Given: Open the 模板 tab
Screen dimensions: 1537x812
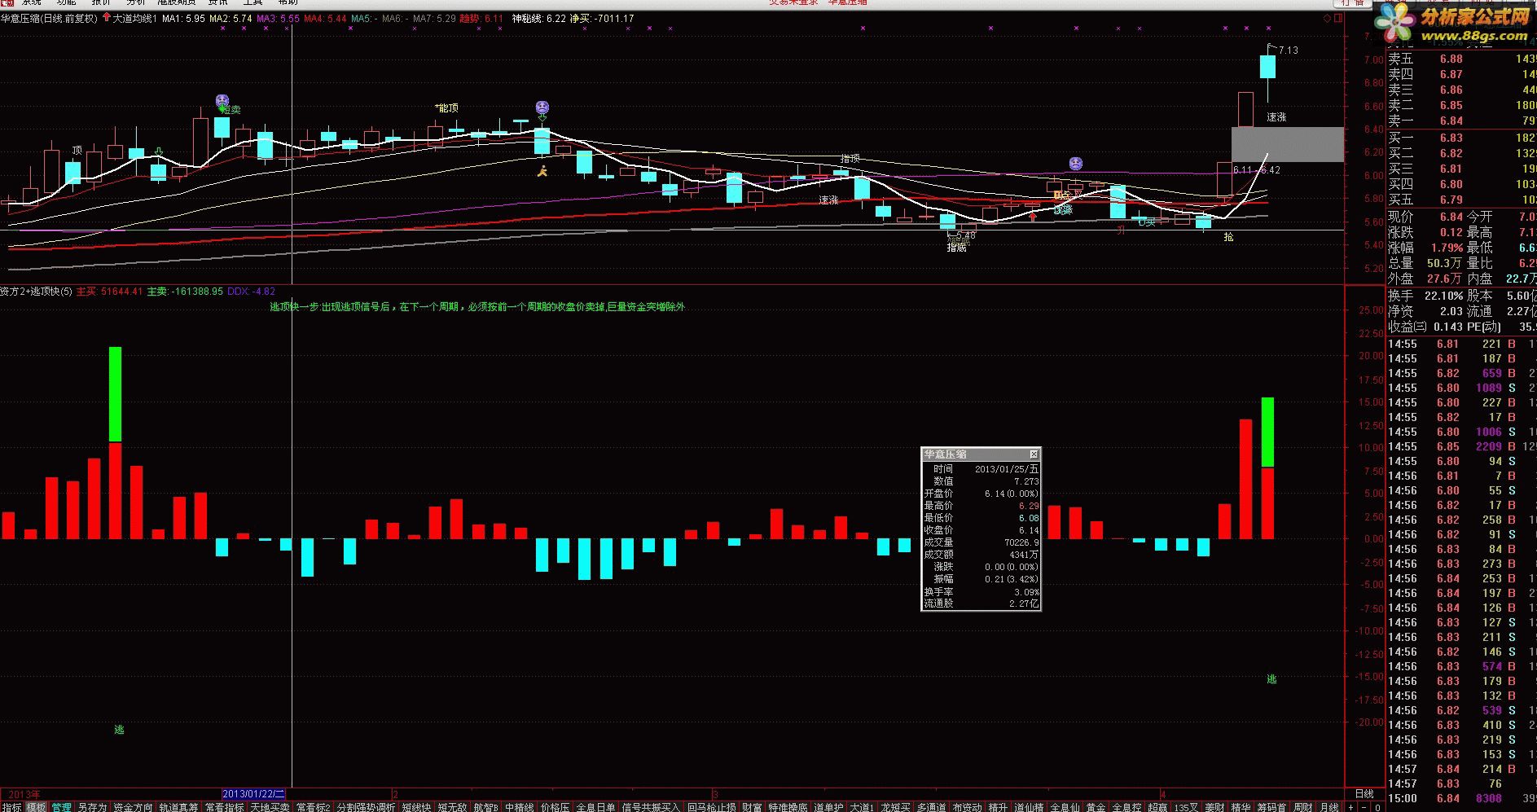Looking at the screenshot, I should (x=36, y=807).
